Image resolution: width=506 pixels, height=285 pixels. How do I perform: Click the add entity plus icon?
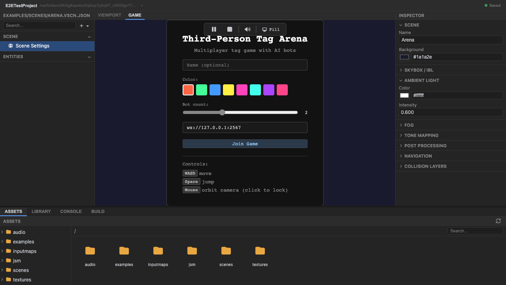[81, 26]
